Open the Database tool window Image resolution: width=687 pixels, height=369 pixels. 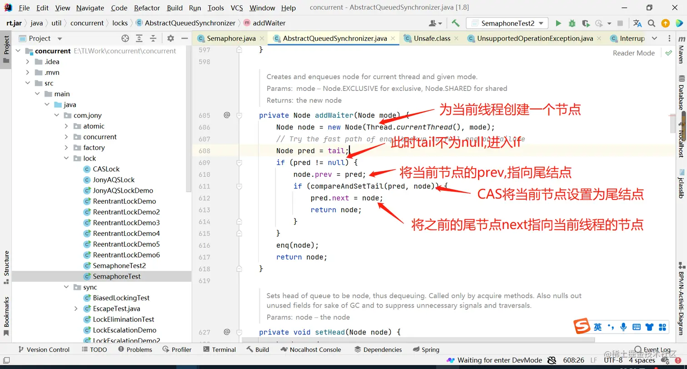[681, 93]
